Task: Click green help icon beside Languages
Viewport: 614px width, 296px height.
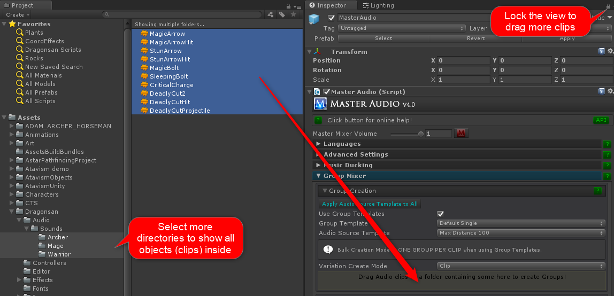Action: click(x=607, y=144)
